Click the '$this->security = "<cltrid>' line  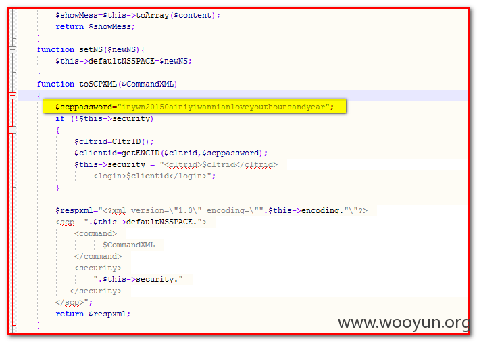pyautogui.click(x=176, y=165)
